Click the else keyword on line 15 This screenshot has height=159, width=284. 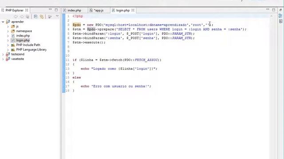coord(77,78)
